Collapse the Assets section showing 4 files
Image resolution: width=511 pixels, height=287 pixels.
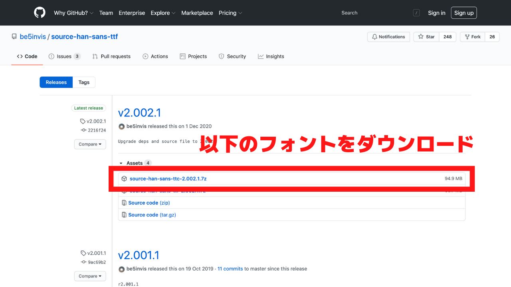pyautogui.click(x=122, y=163)
